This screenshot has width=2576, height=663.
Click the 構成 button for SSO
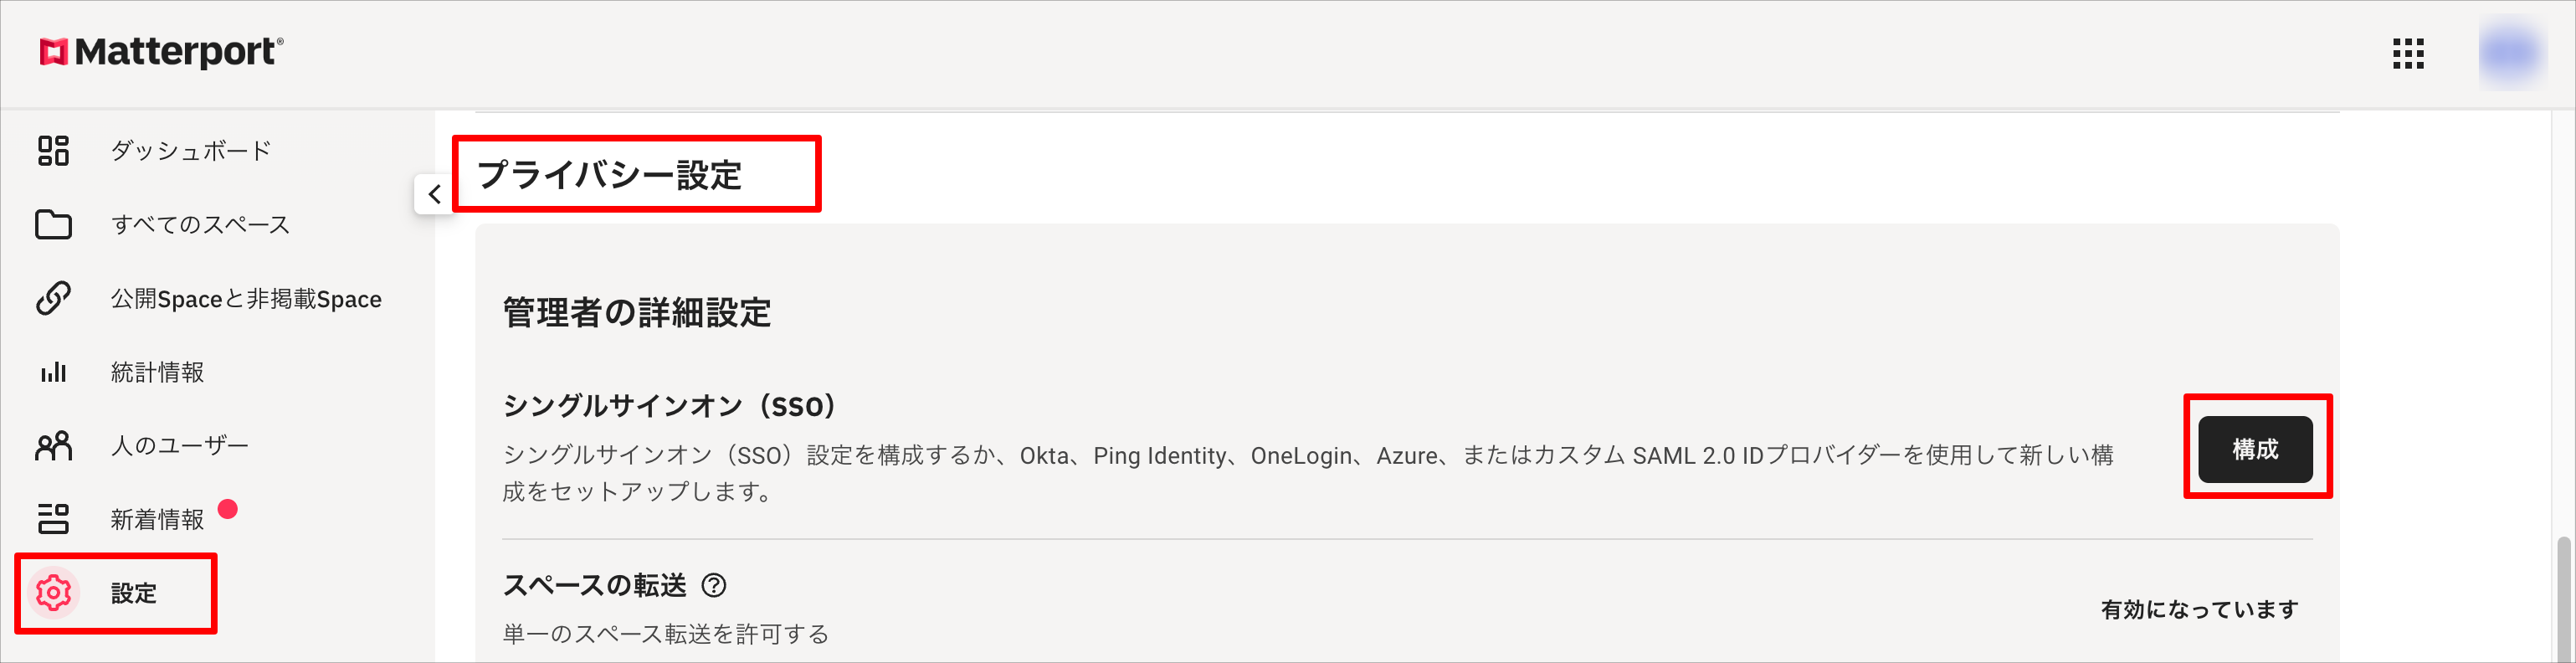2255,450
